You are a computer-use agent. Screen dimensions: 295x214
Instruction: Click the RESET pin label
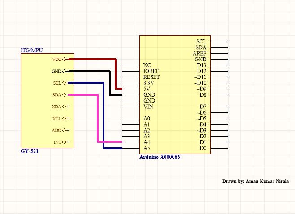coord(152,77)
